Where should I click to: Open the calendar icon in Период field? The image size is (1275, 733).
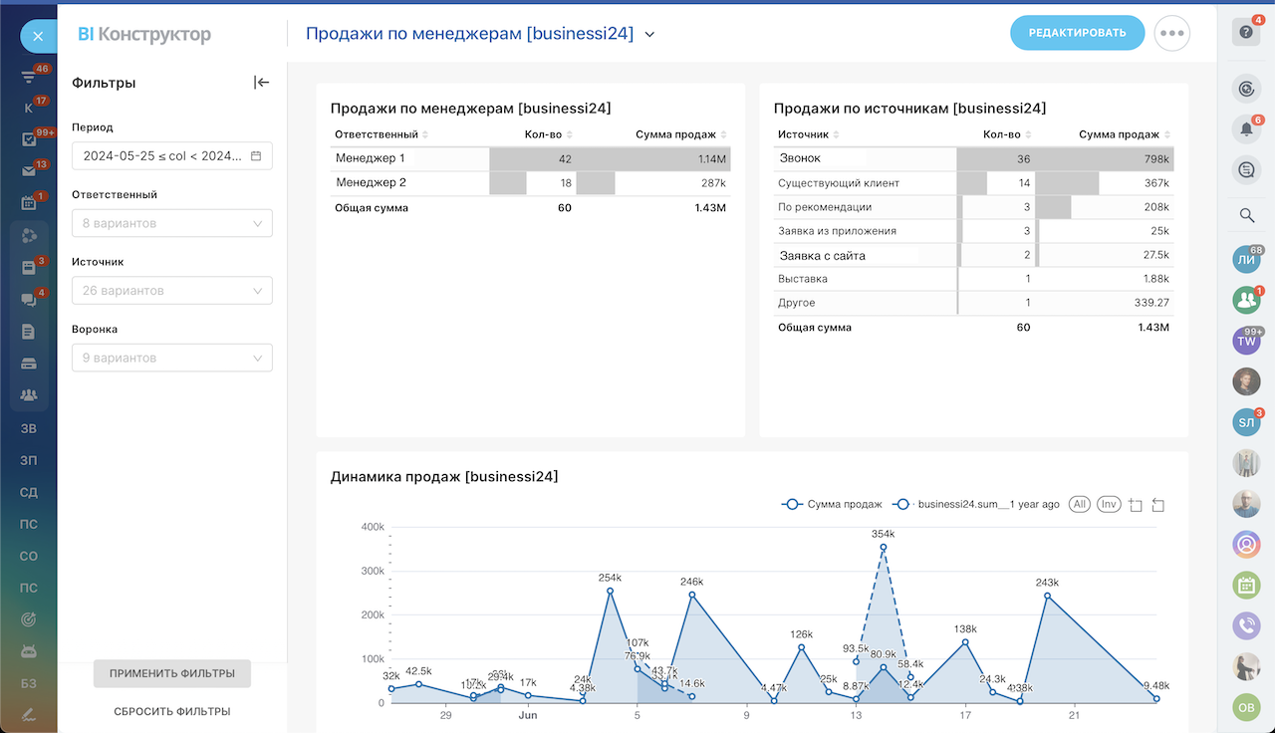point(256,156)
